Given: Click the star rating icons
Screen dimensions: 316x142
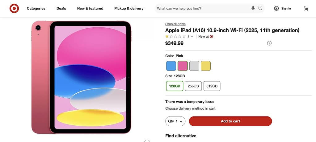Looking at the screenshot, I should click(x=175, y=36).
